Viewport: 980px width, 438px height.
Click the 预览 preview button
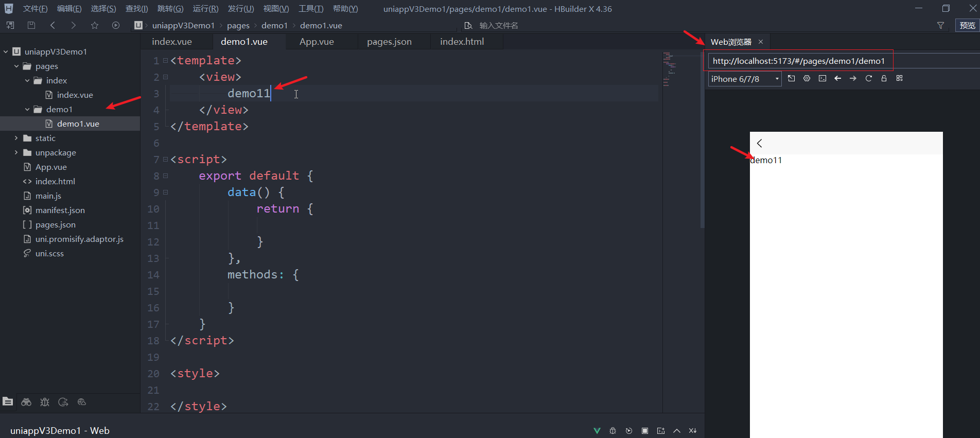[967, 25]
